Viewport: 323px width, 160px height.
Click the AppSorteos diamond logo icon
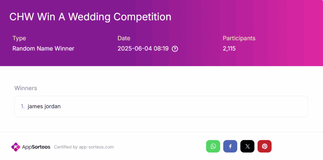(16, 147)
